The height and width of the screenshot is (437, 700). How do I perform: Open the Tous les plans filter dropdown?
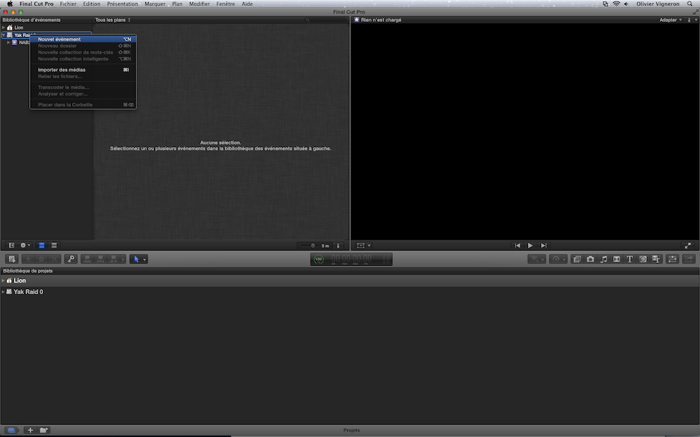[112, 20]
